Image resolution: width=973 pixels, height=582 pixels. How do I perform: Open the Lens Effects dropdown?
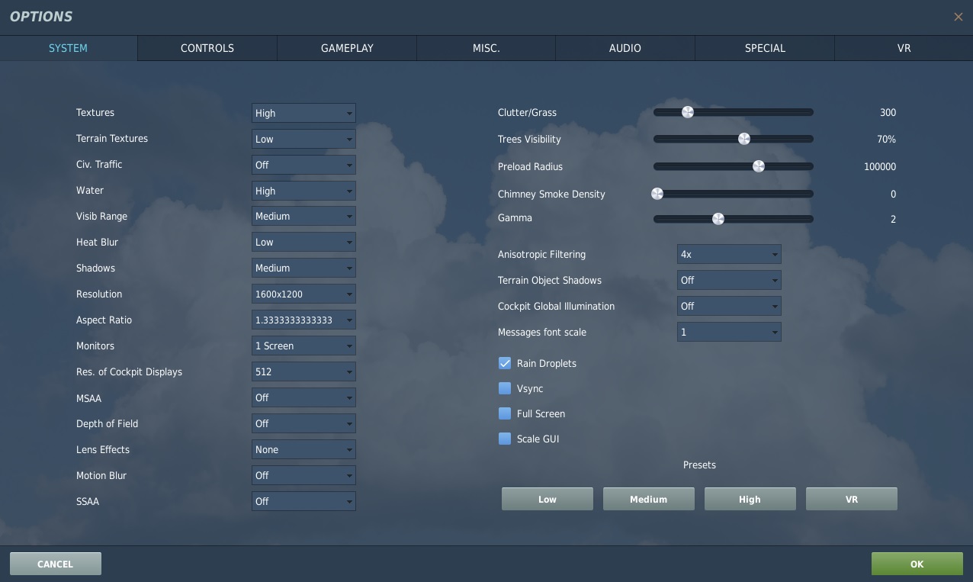point(303,449)
